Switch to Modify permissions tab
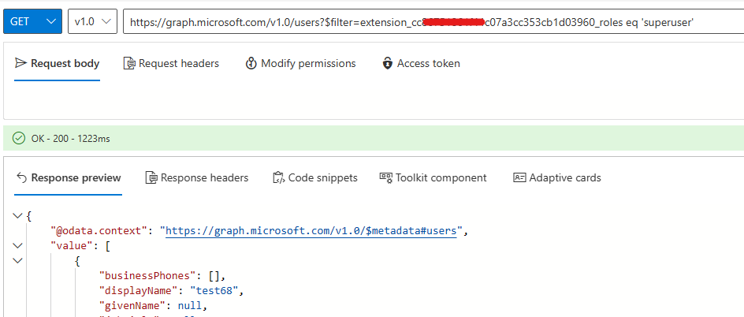The height and width of the screenshot is (317, 744). pos(300,64)
